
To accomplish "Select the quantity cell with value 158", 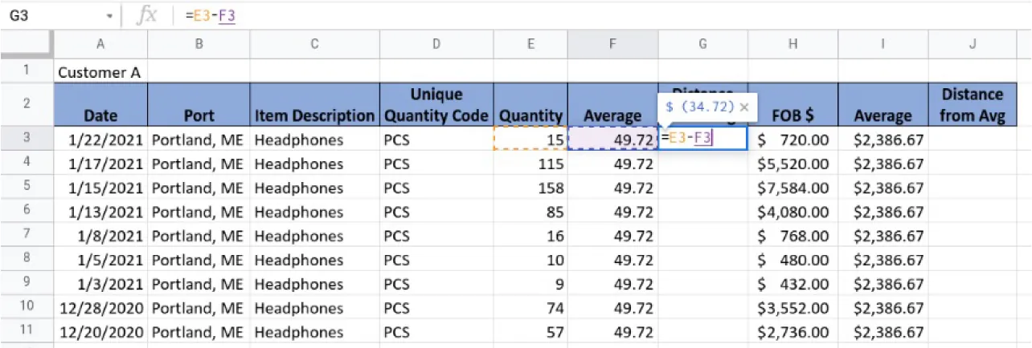I will 530,188.
